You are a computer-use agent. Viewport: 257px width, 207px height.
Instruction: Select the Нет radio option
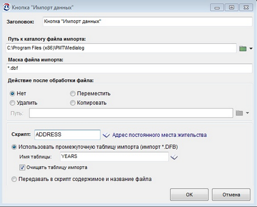13,94
